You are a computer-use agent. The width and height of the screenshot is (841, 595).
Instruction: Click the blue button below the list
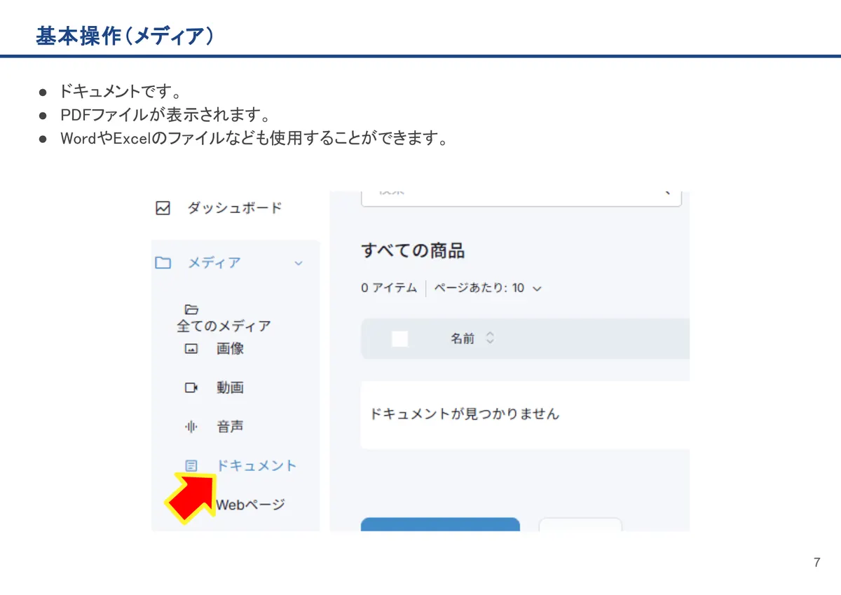click(x=440, y=524)
